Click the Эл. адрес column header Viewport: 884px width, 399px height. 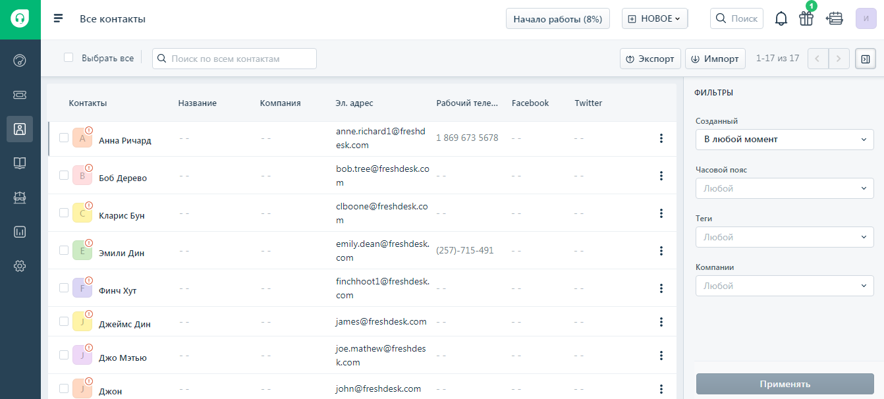354,103
